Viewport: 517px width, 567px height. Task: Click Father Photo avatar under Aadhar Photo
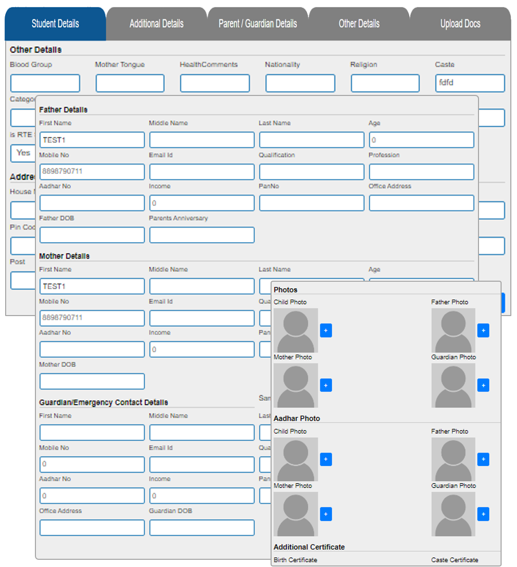pyautogui.click(x=453, y=459)
